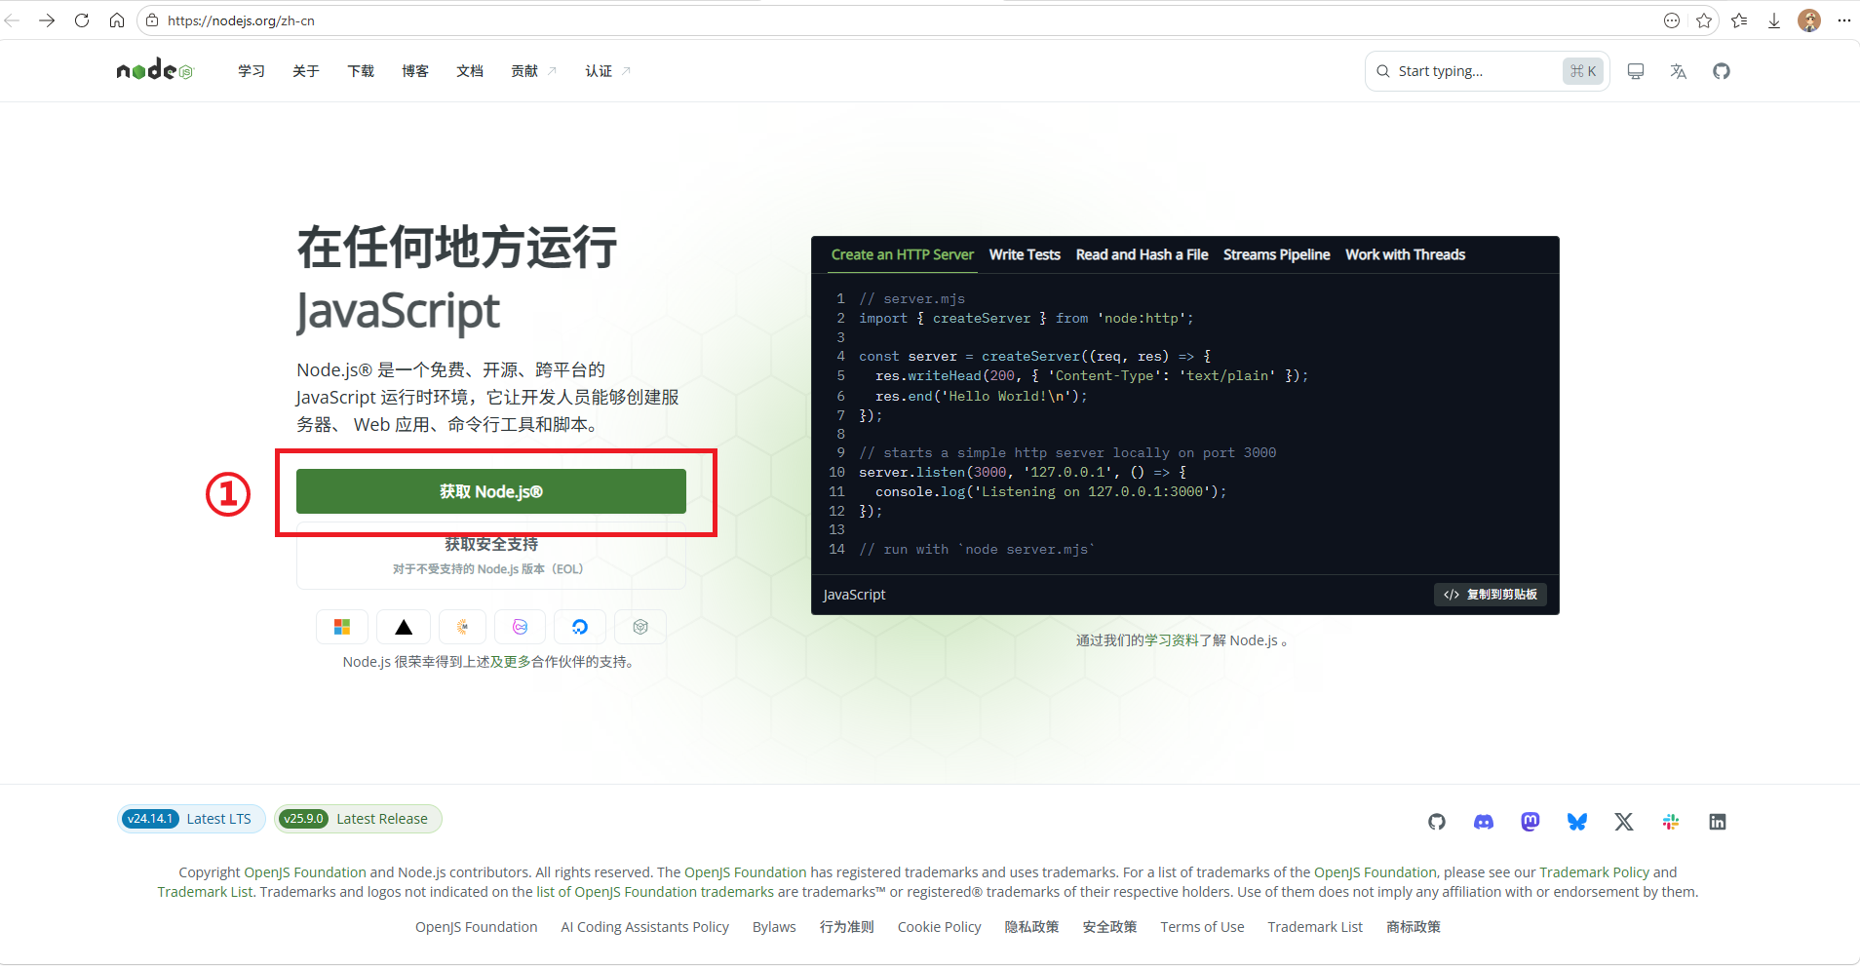The image size is (1860, 967).
Task: Click the Vercel partner logo
Action: pyautogui.click(x=403, y=627)
